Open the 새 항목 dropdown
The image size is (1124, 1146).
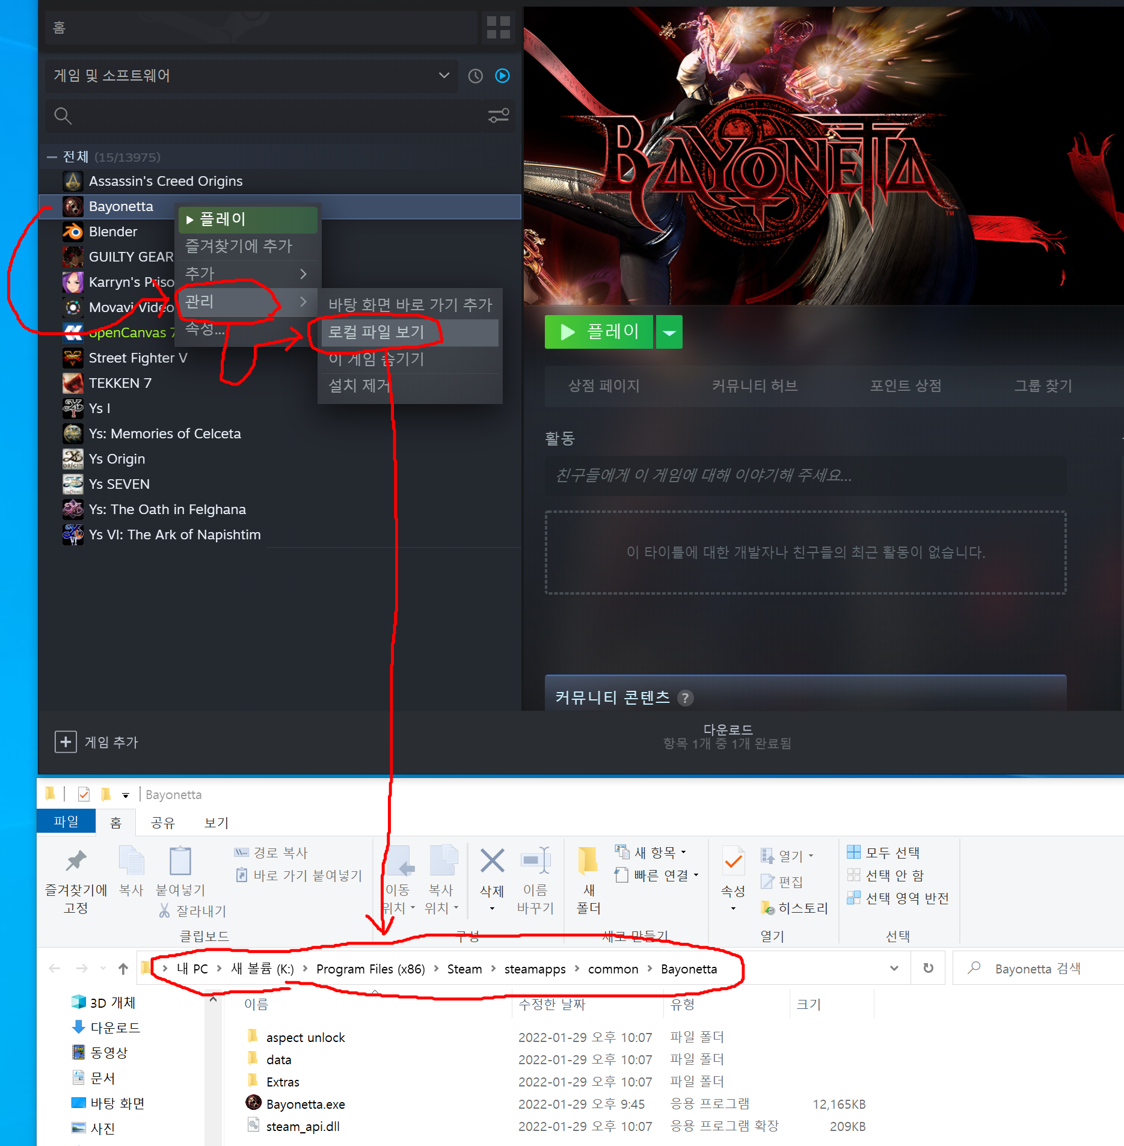point(651,853)
